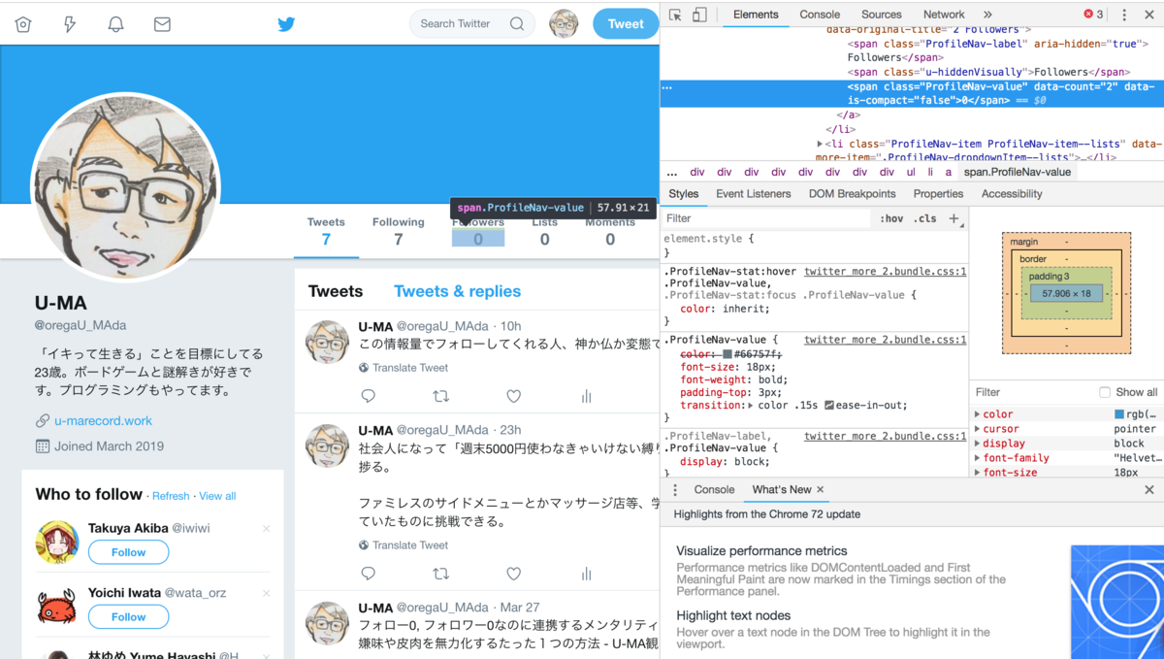Viewport: 1164px width, 659px height.
Task: Show more DevTools tabs chevron
Action: (987, 15)
